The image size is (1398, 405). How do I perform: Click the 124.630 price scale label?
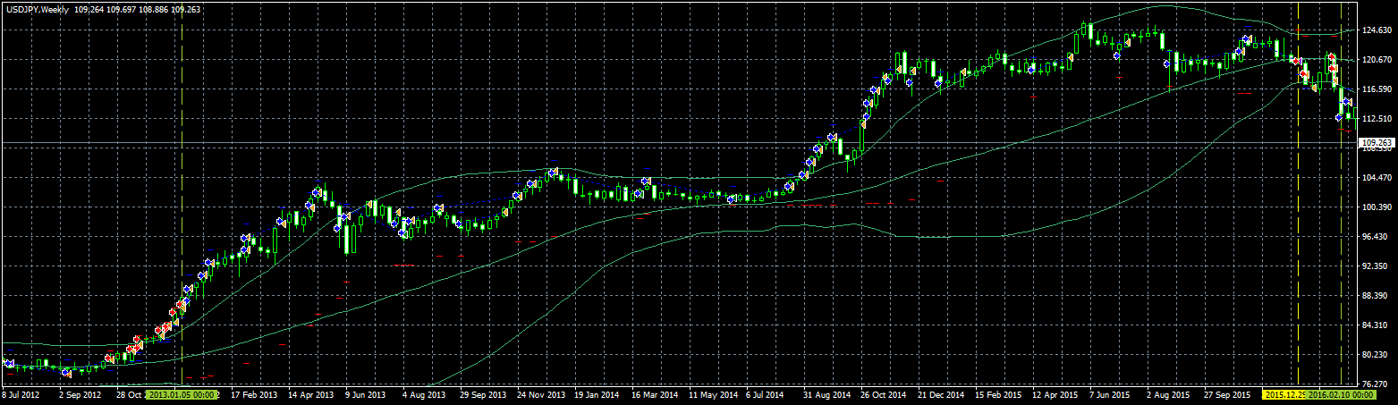point(1378,30)
